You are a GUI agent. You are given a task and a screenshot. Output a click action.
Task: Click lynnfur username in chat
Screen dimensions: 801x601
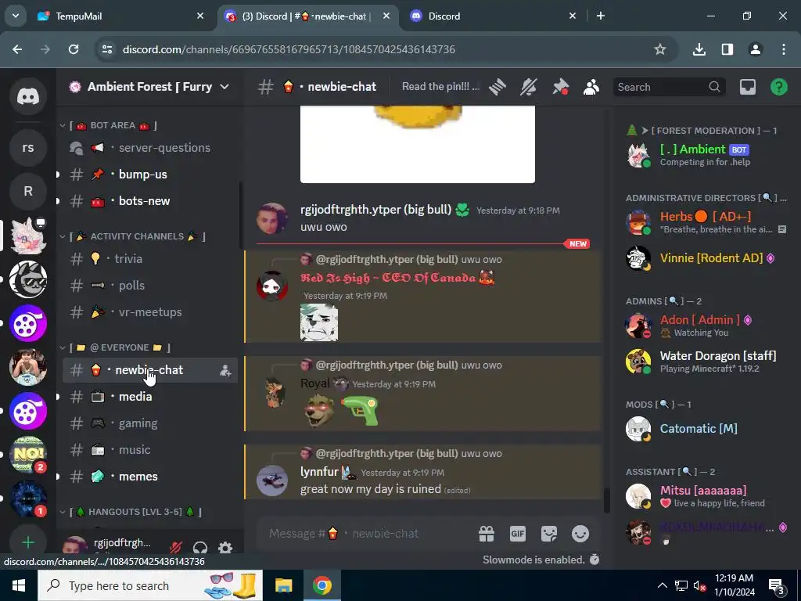(x=319, y=472)
